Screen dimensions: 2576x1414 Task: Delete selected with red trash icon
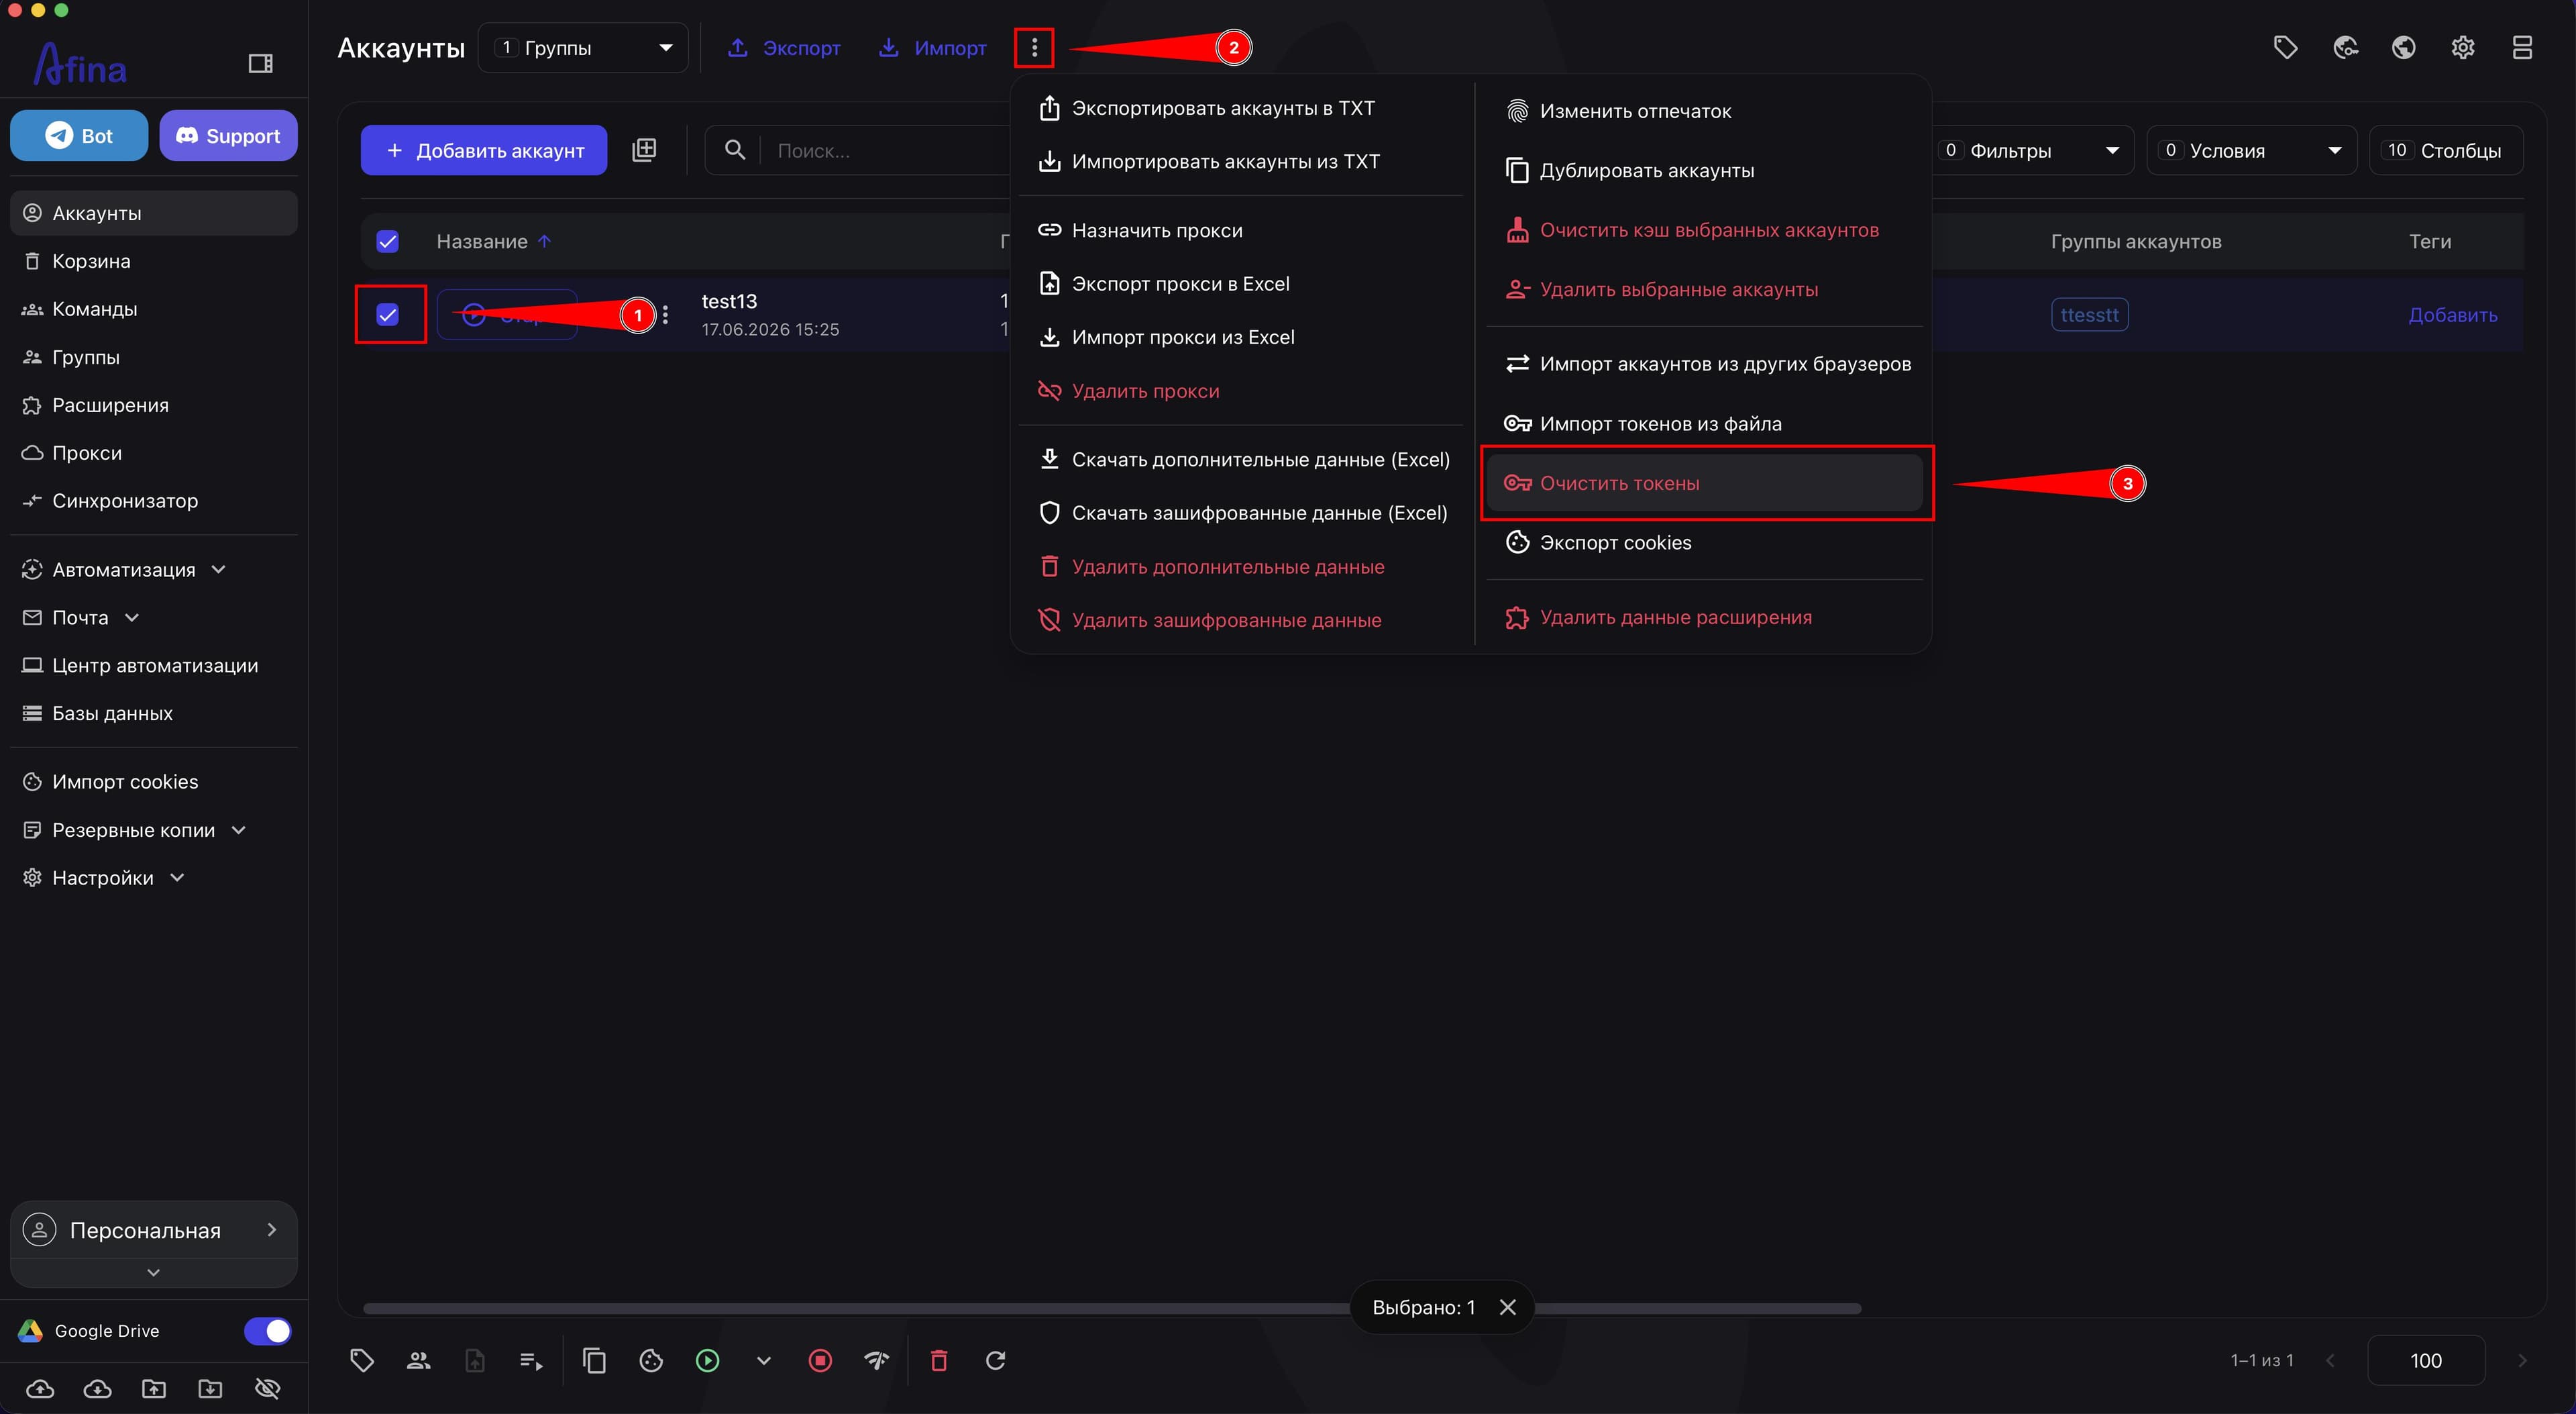click(x=939, y=1360)
